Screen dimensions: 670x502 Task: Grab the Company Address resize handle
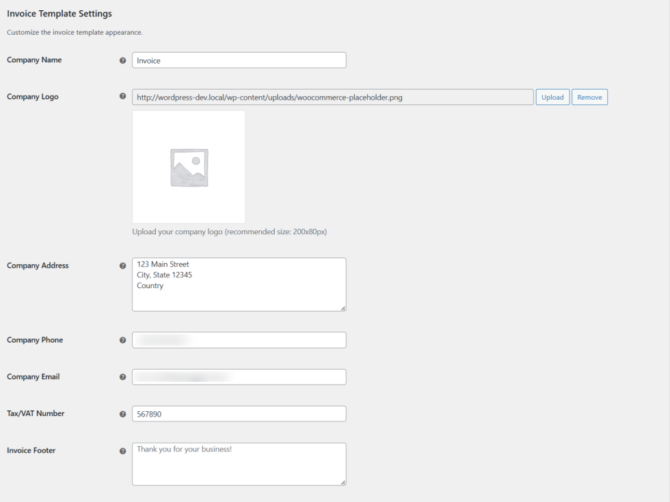click(343, 308)
